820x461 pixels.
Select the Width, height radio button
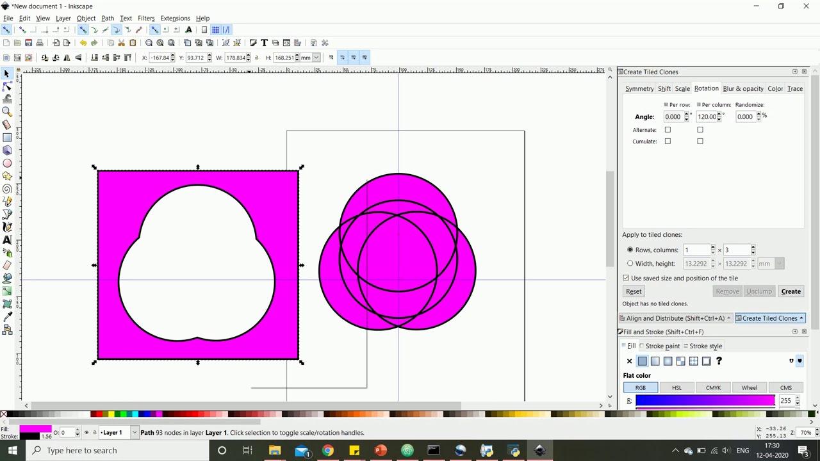(x=630, y=264)
